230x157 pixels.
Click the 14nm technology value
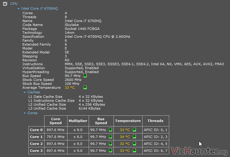click(x=70, y=33)
